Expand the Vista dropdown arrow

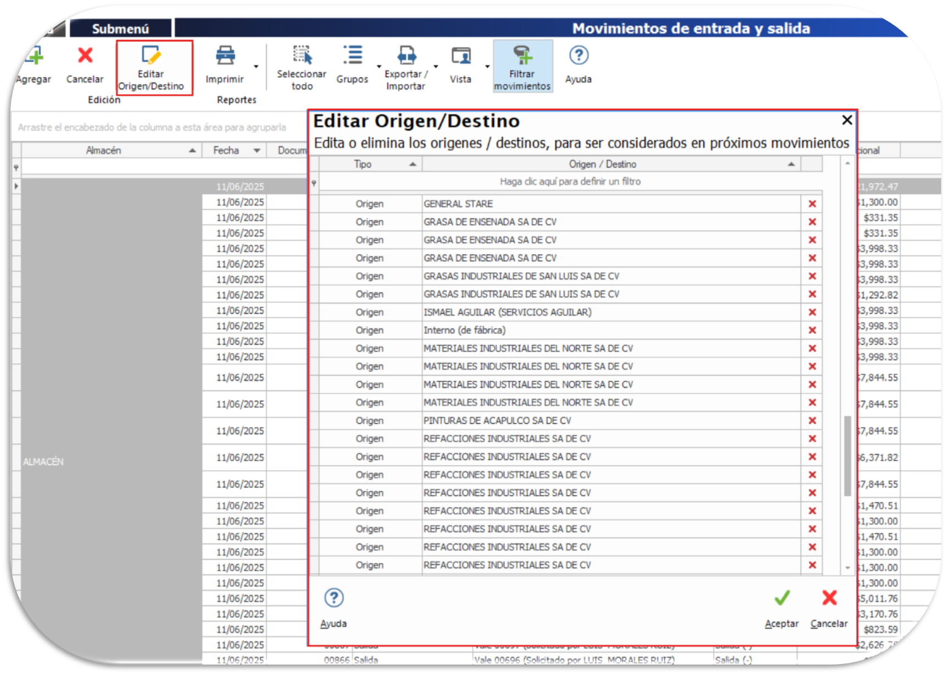point(487,67)
